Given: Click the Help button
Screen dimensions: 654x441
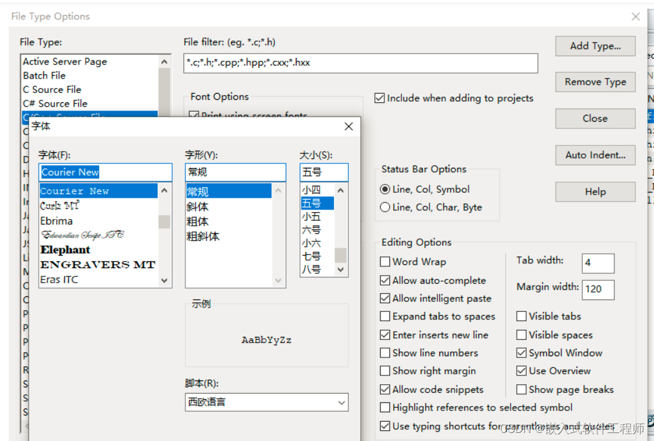Looking at the screenshot, I should pos(595,191).
